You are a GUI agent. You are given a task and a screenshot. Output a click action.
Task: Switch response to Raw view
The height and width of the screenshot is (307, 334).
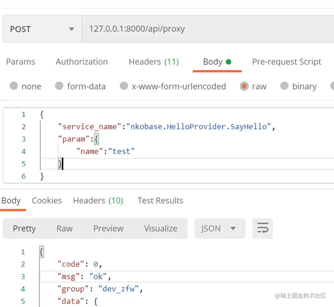tap(65, 228)
